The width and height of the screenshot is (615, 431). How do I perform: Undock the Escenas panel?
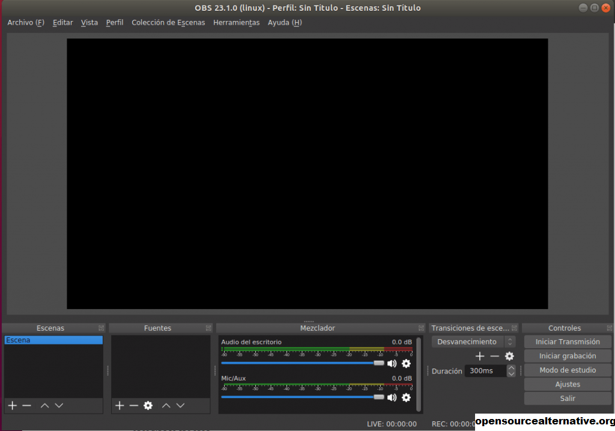click(x=101, y=328)
